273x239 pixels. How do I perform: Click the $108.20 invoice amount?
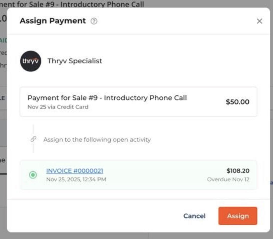click(x=238, y=171)
